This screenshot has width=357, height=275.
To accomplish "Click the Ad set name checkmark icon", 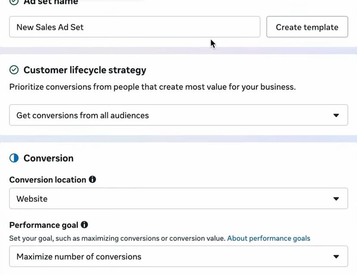I will click(x=14, y=2).
